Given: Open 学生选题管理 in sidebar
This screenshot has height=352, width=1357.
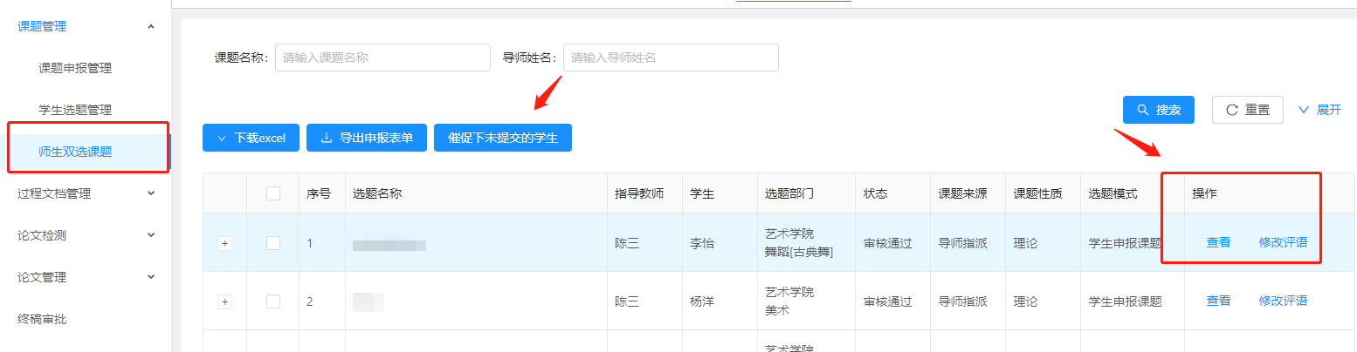Looking at the screenshot, I should 75,110.
